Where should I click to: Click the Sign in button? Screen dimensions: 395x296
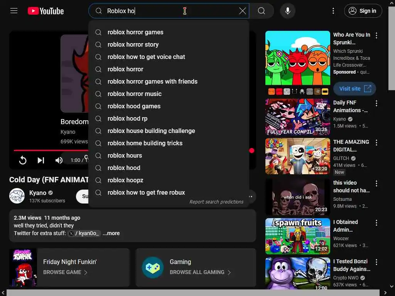point(363,11)
